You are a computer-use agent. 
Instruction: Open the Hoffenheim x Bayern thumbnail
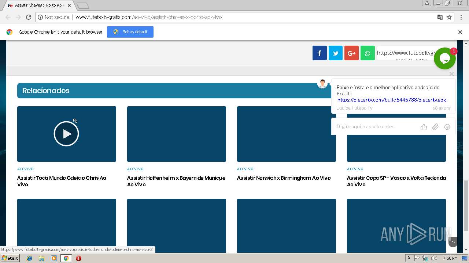(177, 134)
